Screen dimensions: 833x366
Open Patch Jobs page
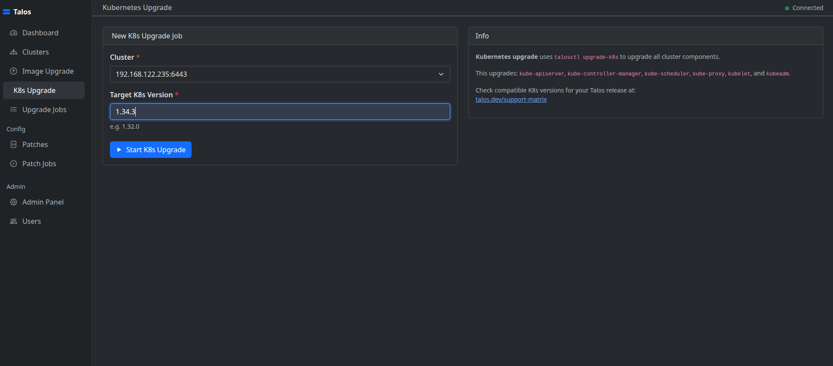44,164
